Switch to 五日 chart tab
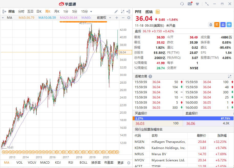 [30, 12]
